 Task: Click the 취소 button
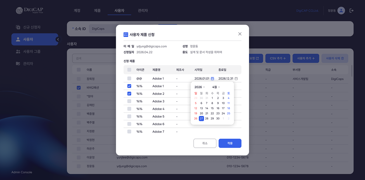pyautogui.click(x=205, y=143)
